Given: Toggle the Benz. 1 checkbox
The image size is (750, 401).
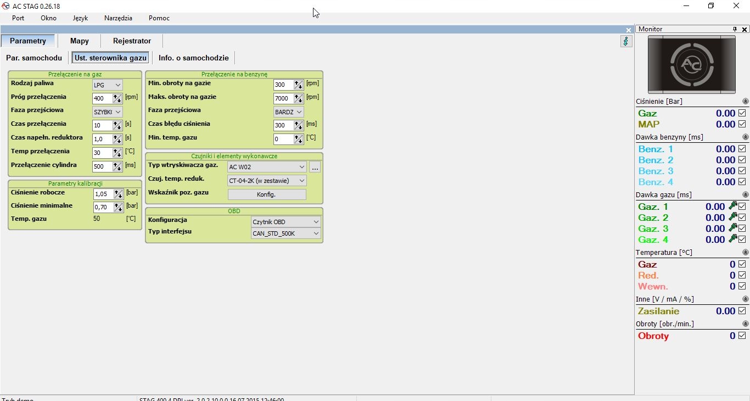Looking at the screenshot, I should (742, 149).
